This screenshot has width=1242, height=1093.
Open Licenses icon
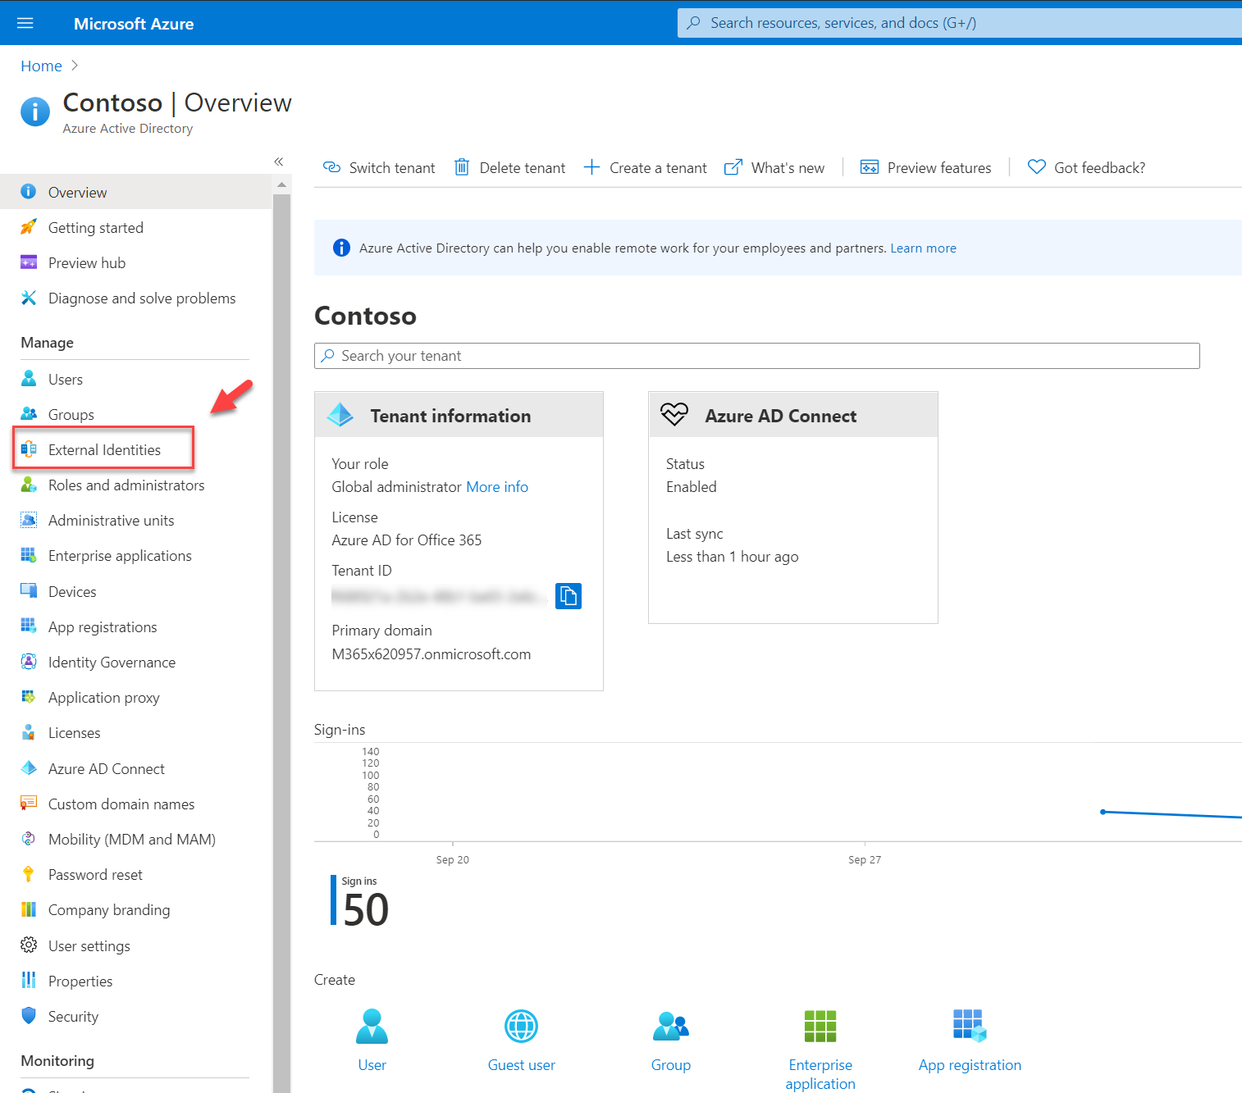(x=29, y=732)
